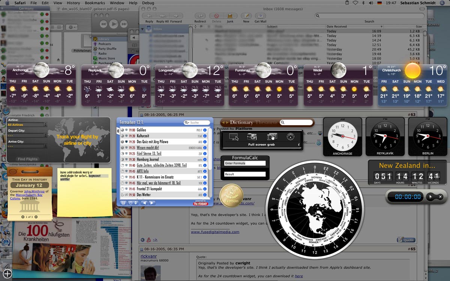The width and height of the screenshot is (450, 281).
Task: Open the History menu
Action: tap(73, 3)
